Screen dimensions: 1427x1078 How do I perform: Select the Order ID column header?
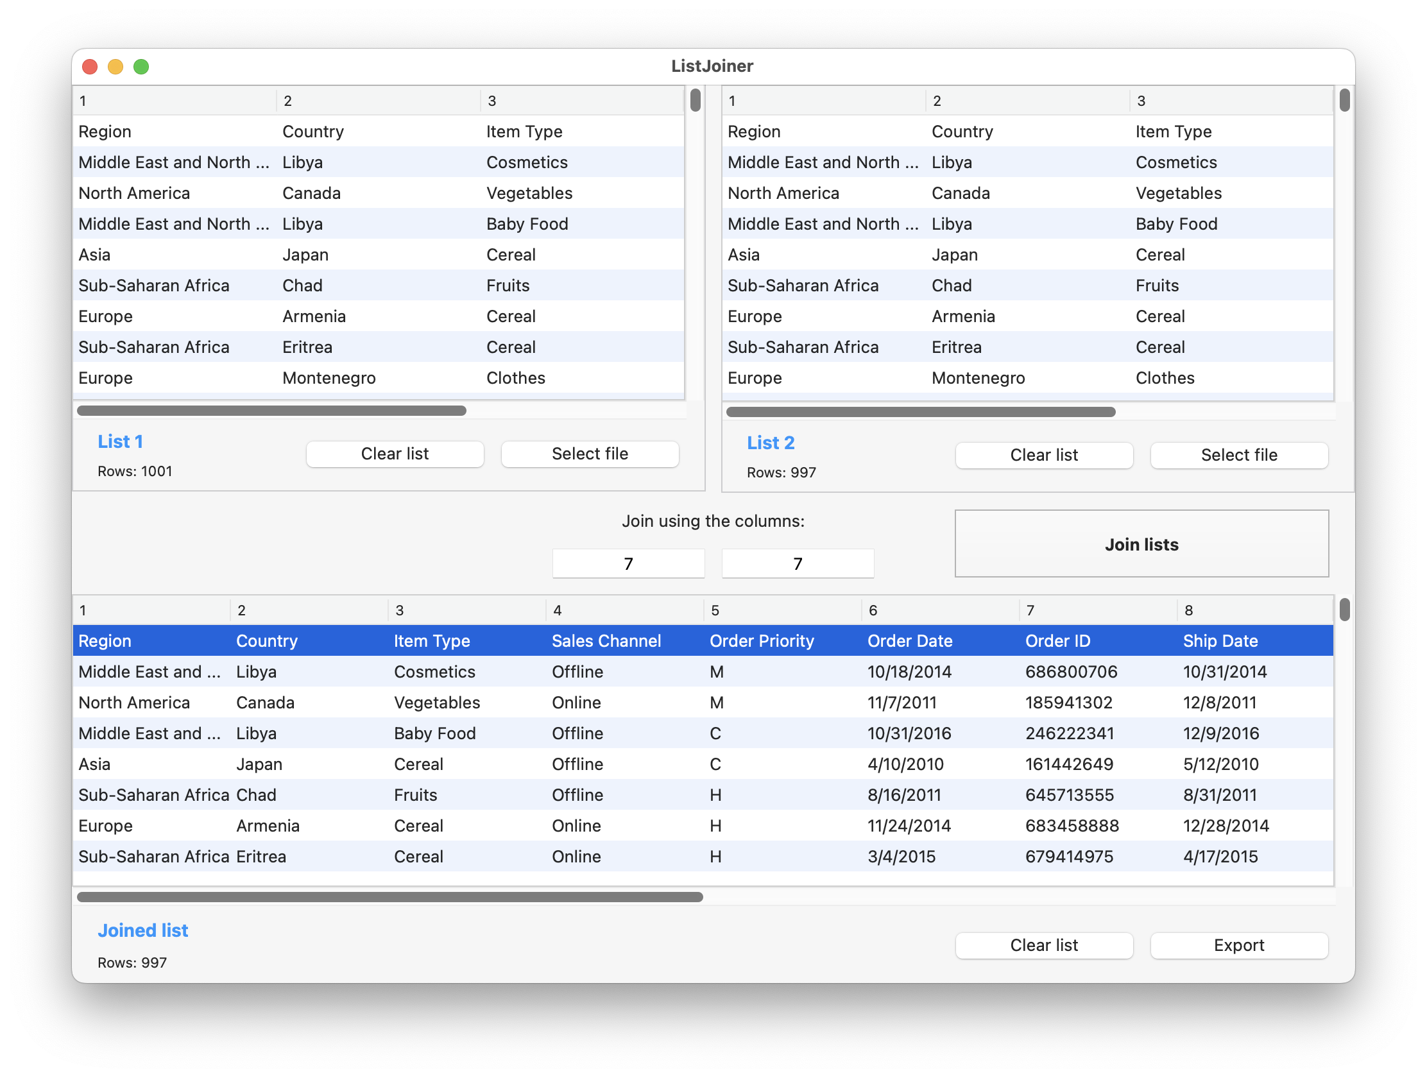click(x=1057, y=640)
